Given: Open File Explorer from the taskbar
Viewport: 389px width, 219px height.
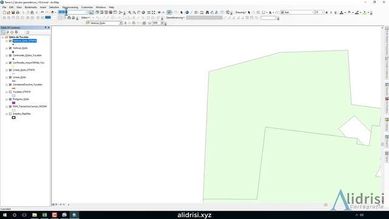Looking at the screenshot, I should (35, 215).
